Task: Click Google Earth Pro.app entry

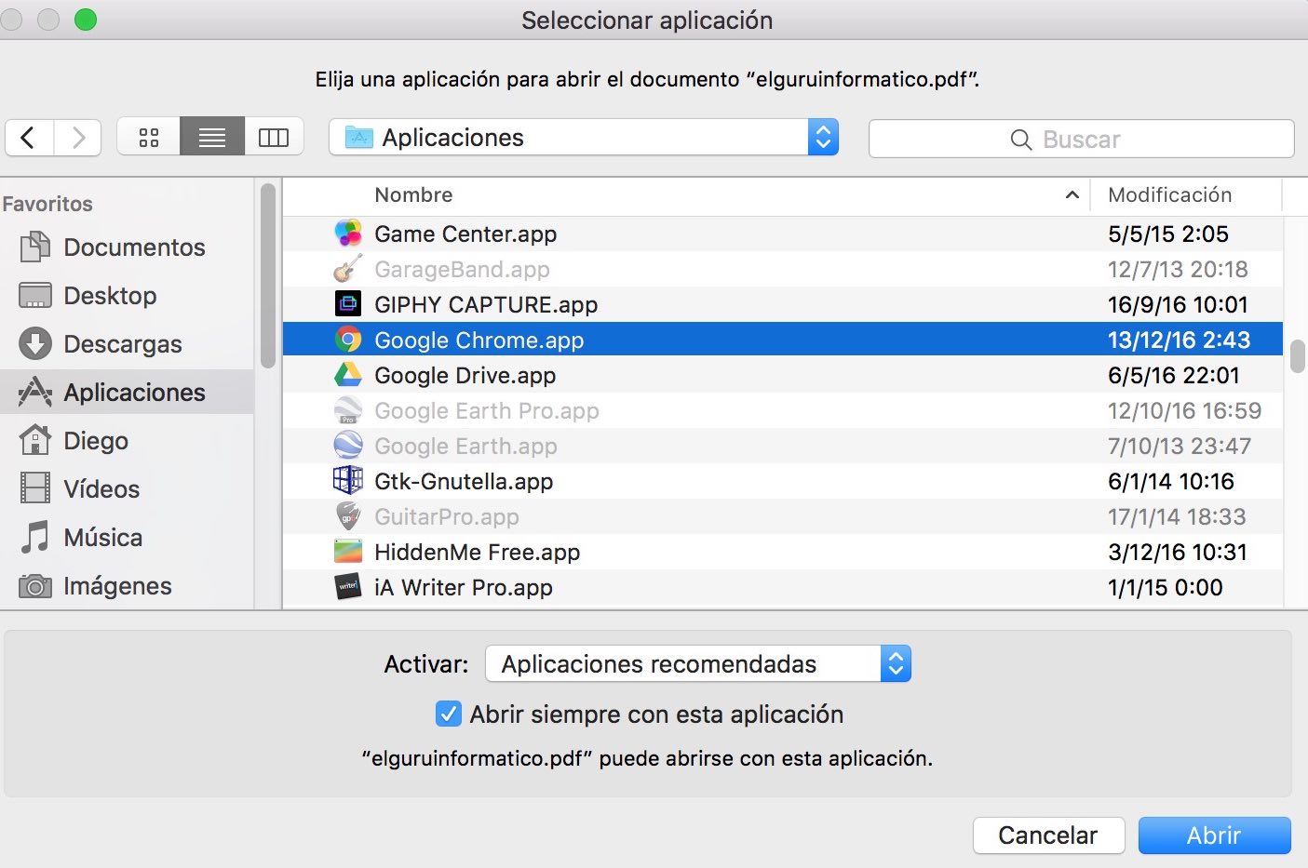Action: click(782, 410)
